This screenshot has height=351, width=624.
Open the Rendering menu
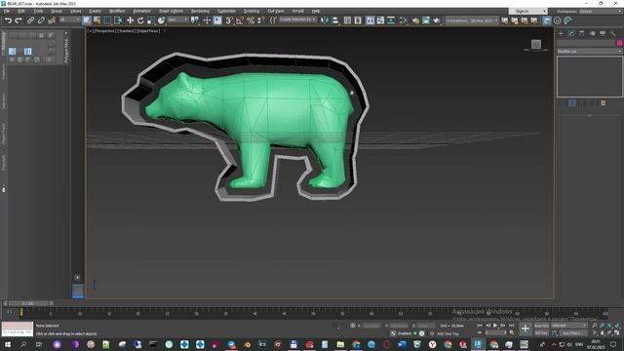click(200, 11)
